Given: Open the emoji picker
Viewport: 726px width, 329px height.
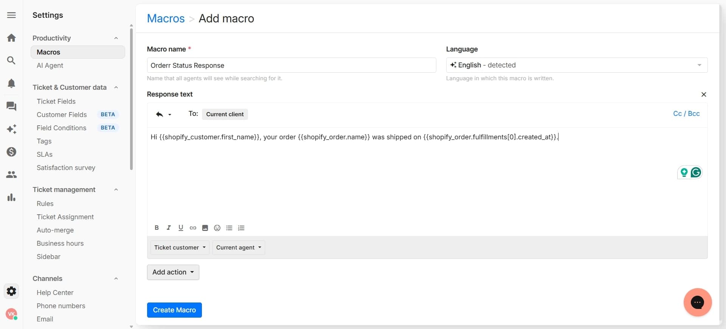Looking at the screenshot, I should [217, 228].
